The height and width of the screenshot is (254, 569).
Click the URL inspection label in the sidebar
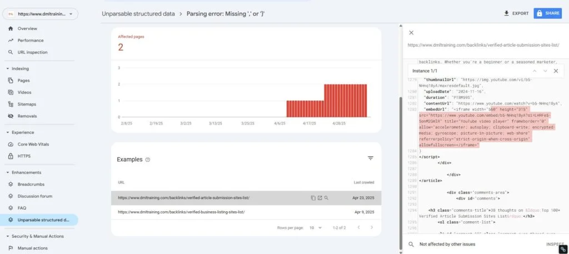click(x=33, y=52)
